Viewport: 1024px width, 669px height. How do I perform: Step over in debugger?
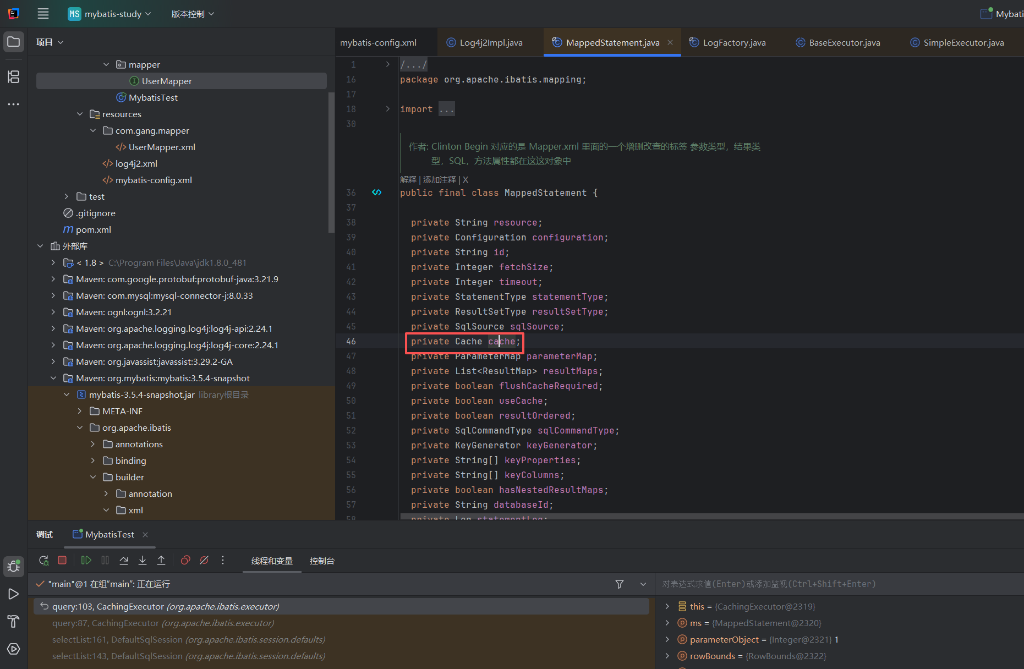[x=124, y=560]
